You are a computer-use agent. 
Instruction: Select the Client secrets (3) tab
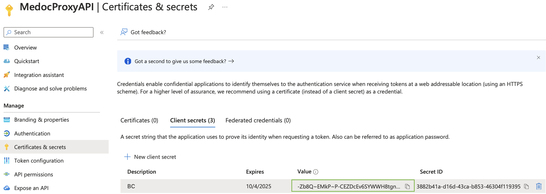coord(193,121)
